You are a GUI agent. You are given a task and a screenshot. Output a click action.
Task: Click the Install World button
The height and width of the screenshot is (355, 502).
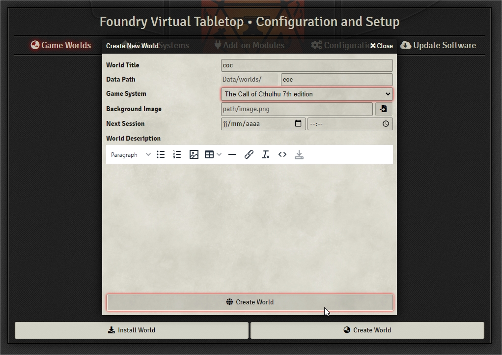(132, 330)
